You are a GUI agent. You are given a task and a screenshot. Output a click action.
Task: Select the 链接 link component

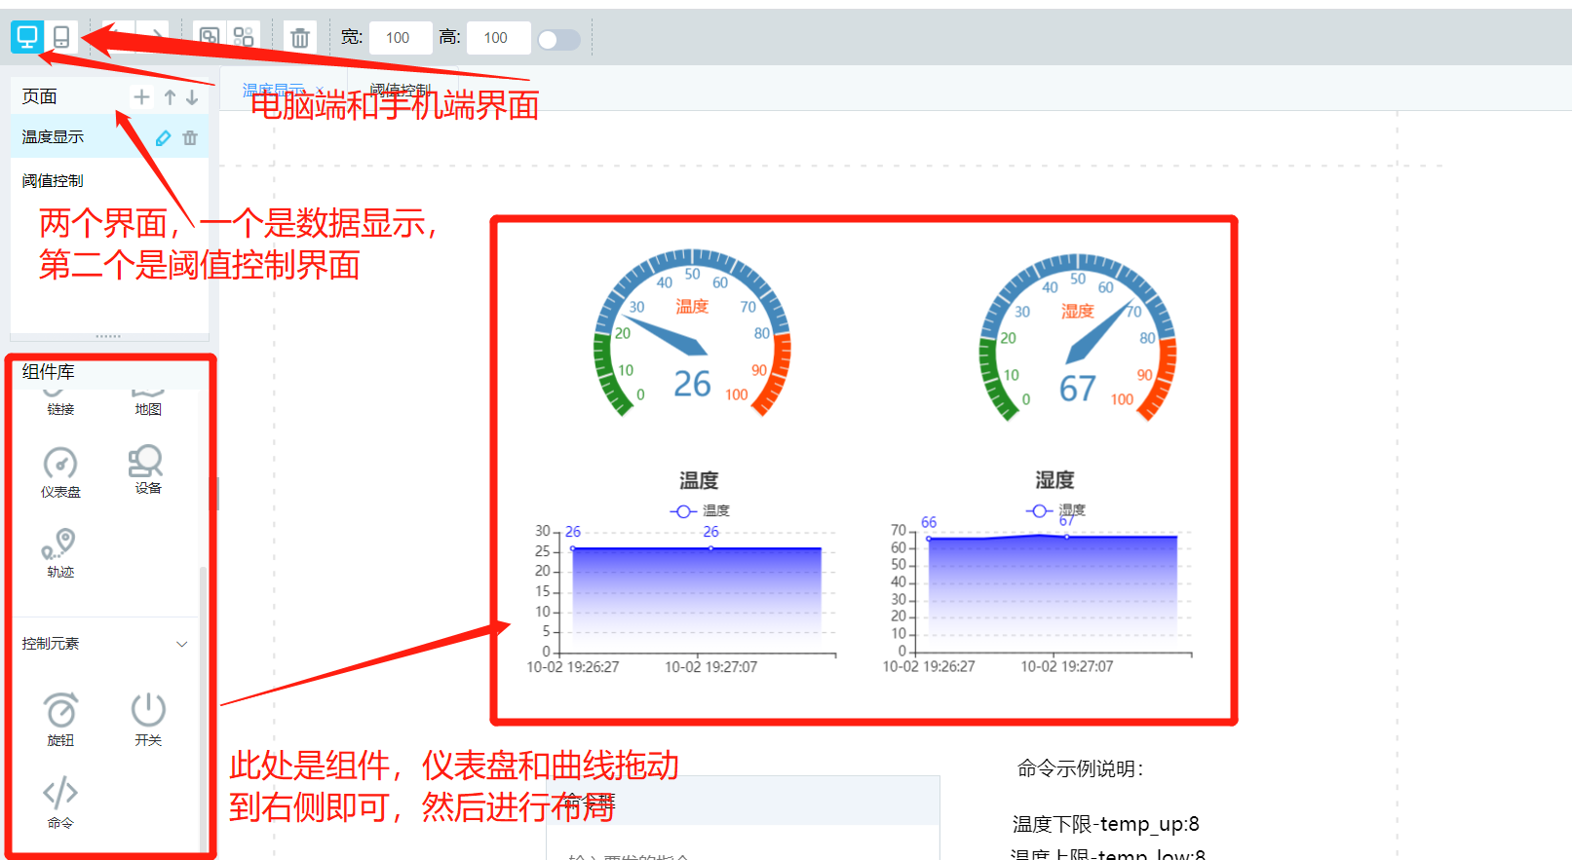pos(60,401)
